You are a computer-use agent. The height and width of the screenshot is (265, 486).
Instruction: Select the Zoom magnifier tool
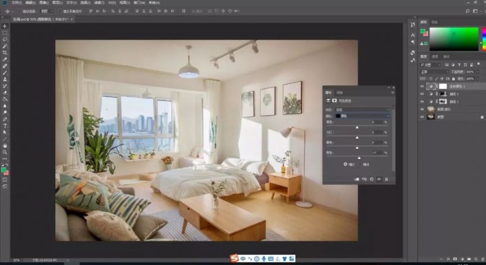[x=5, y=152]
